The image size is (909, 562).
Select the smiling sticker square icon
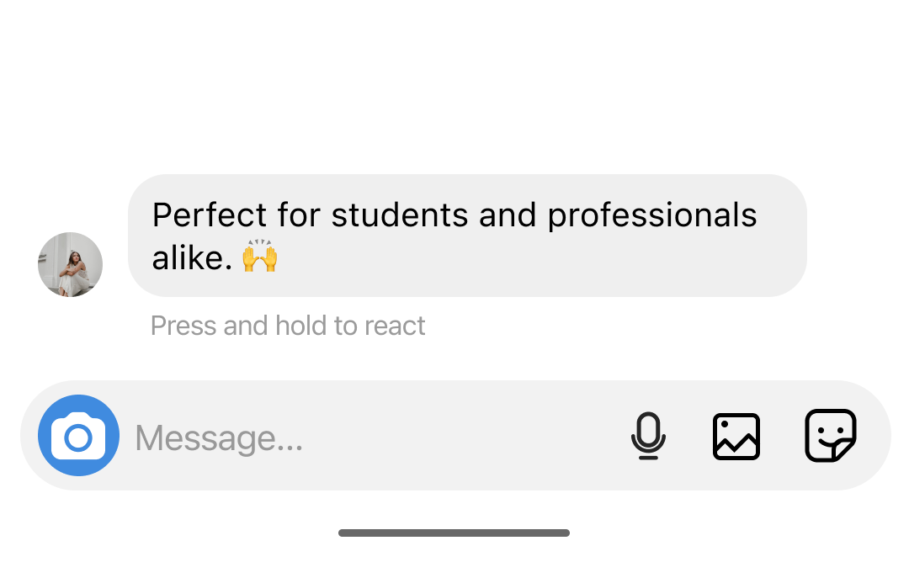831,436
